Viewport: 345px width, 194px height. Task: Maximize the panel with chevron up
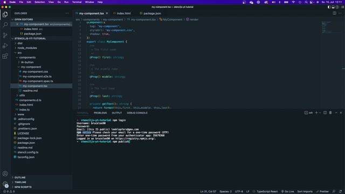tap(336, 113)
